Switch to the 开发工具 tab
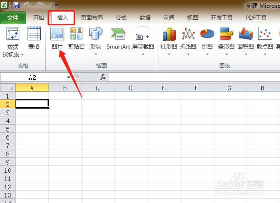This screenshot has width=280, height=203. pos(221,17)
